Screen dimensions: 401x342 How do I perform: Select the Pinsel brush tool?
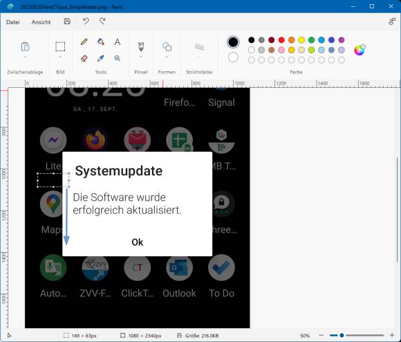pos(141,46)
